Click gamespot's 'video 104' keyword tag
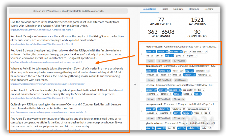The height and width of the screenshot is (137, 227). [x=178, y=71]
